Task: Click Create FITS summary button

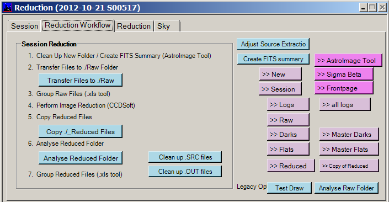Action: [273, 59]
